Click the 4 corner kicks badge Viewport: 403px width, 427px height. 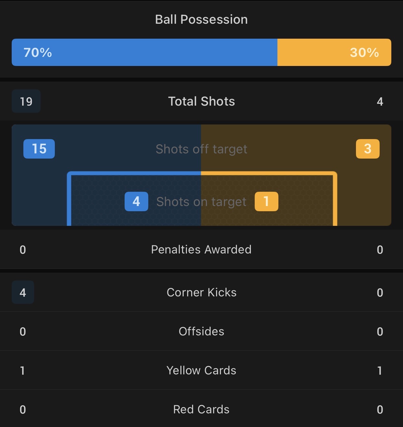coord(23,292)
